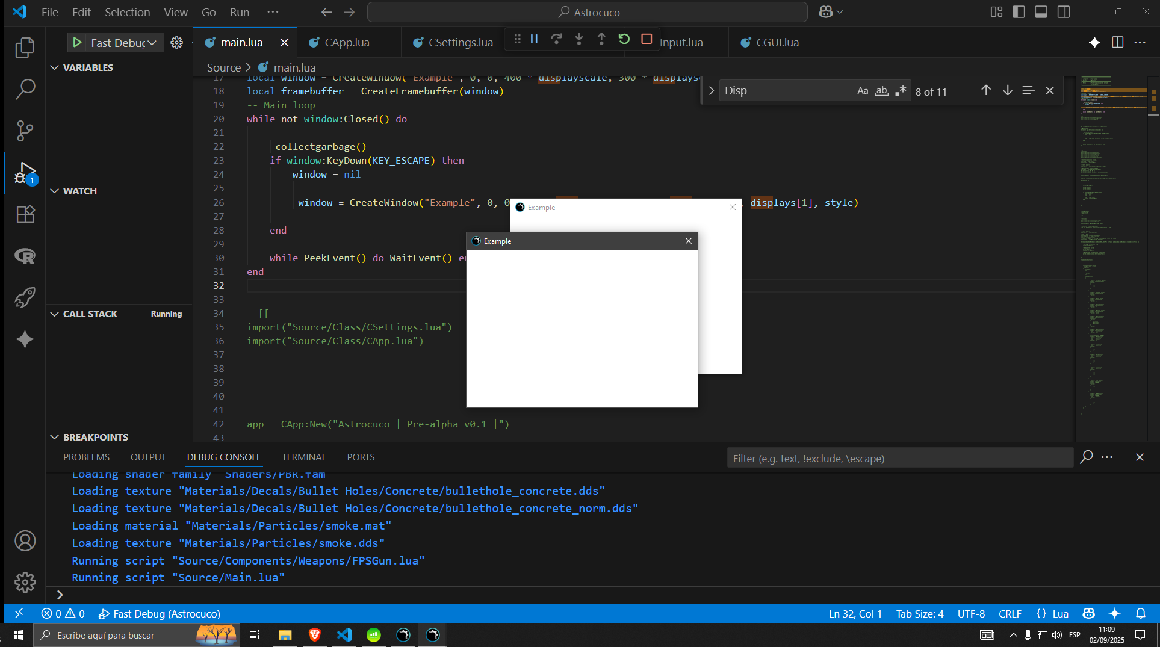
Task: Open the Extensions sidebar view
Action: (25, 214)
